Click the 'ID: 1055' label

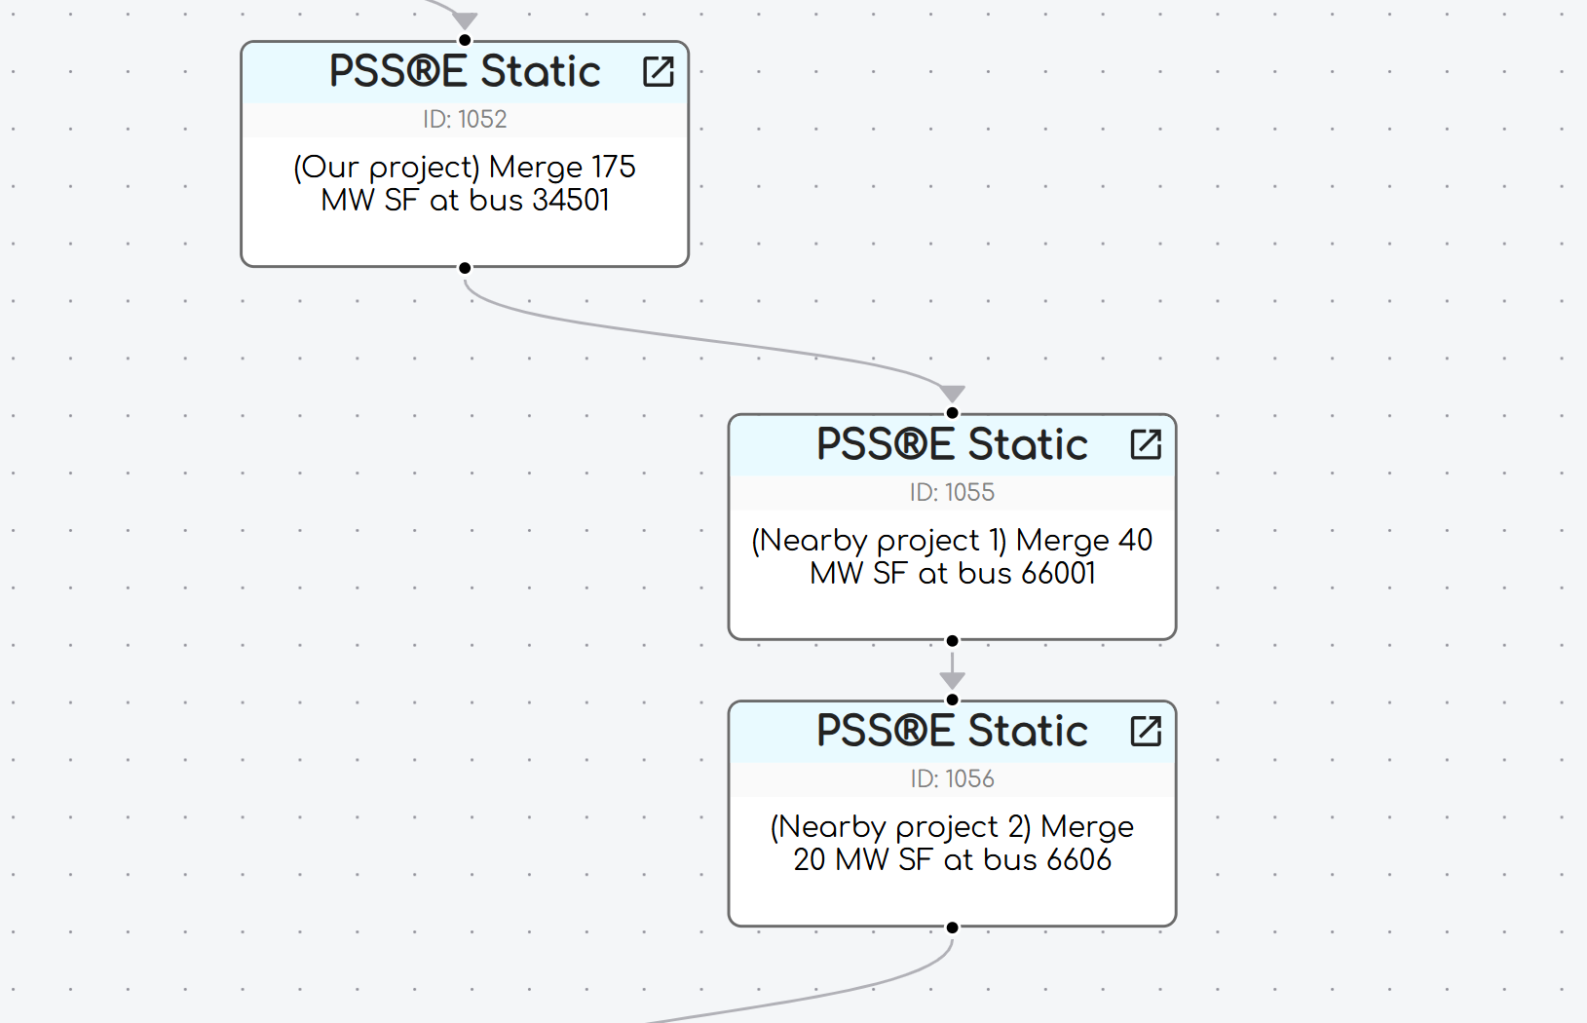click(952, 492)
